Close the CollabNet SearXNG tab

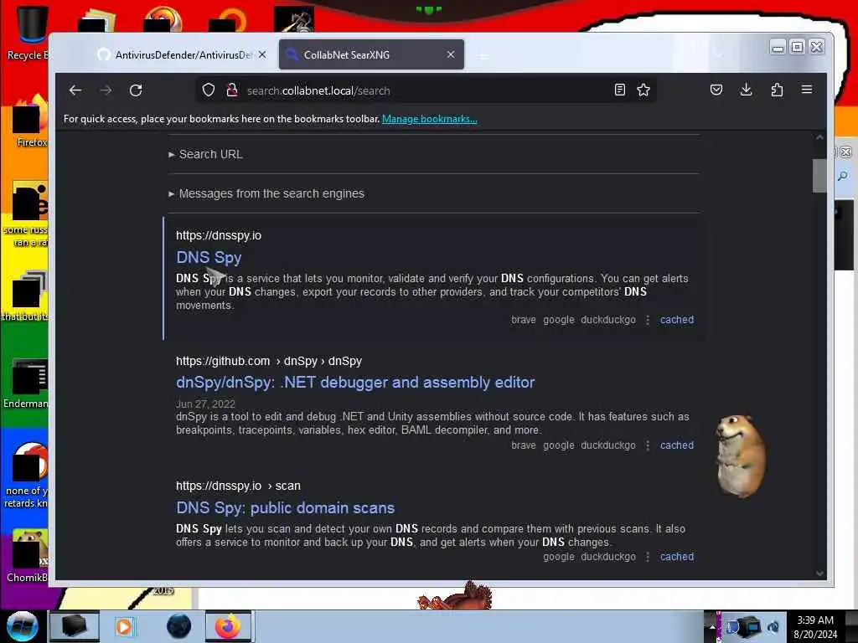450,54
